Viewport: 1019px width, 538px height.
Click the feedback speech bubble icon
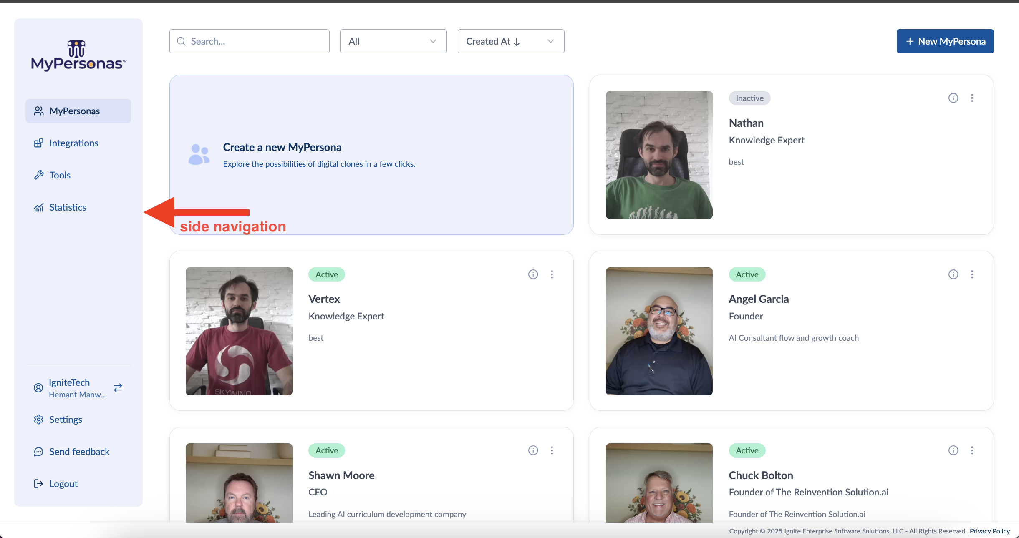pyautogui.click(x=38, y=452)
